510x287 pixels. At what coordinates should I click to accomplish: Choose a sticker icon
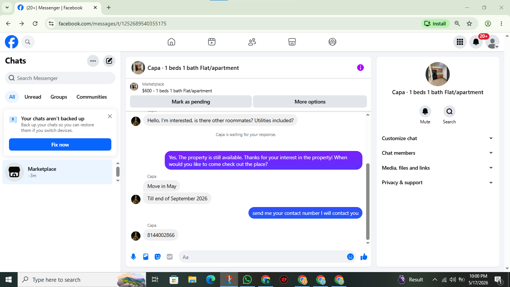pyautogui.click(x=158, y=257)
